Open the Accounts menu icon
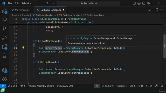This screenshot has height=93, width=166. (4, 71)
